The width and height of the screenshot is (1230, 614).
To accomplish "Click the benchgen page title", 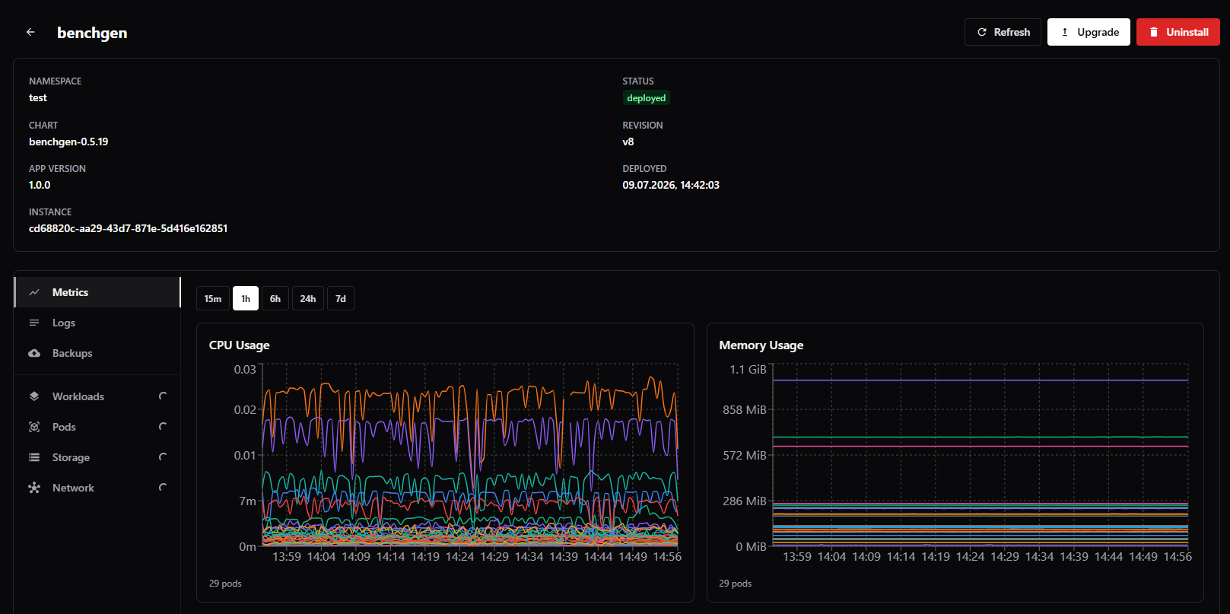I will click(x=92, y=33).
